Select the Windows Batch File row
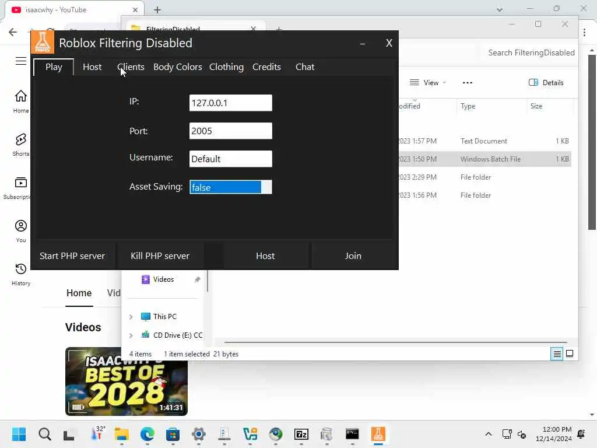597x448 pixels. pos(484,159)
